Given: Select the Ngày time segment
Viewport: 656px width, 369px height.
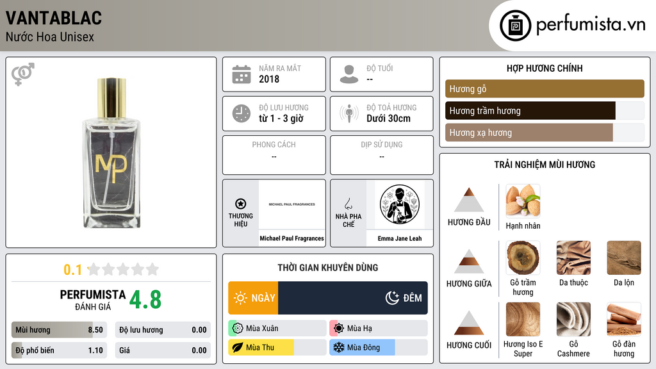Looking at the screenshot, I should tap(253, 298).
